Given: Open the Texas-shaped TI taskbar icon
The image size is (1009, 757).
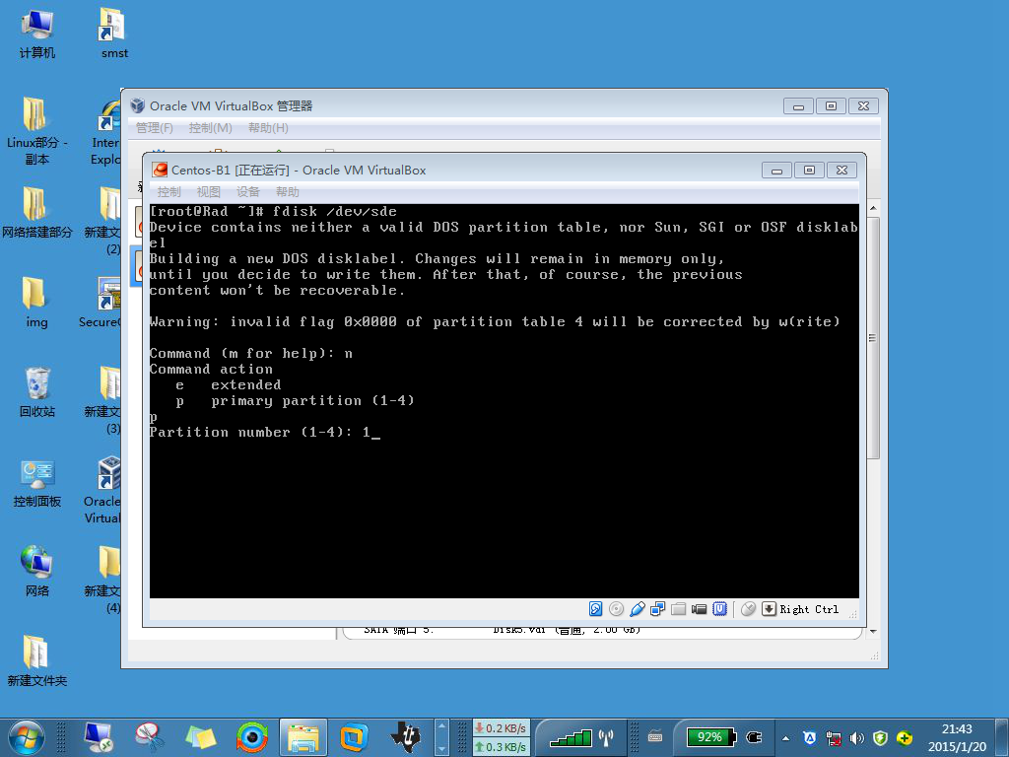Looking at the screenshot, I should pos(405,737).
